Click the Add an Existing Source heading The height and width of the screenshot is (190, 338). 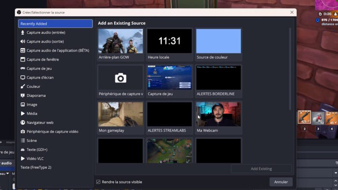click(122, 23)
